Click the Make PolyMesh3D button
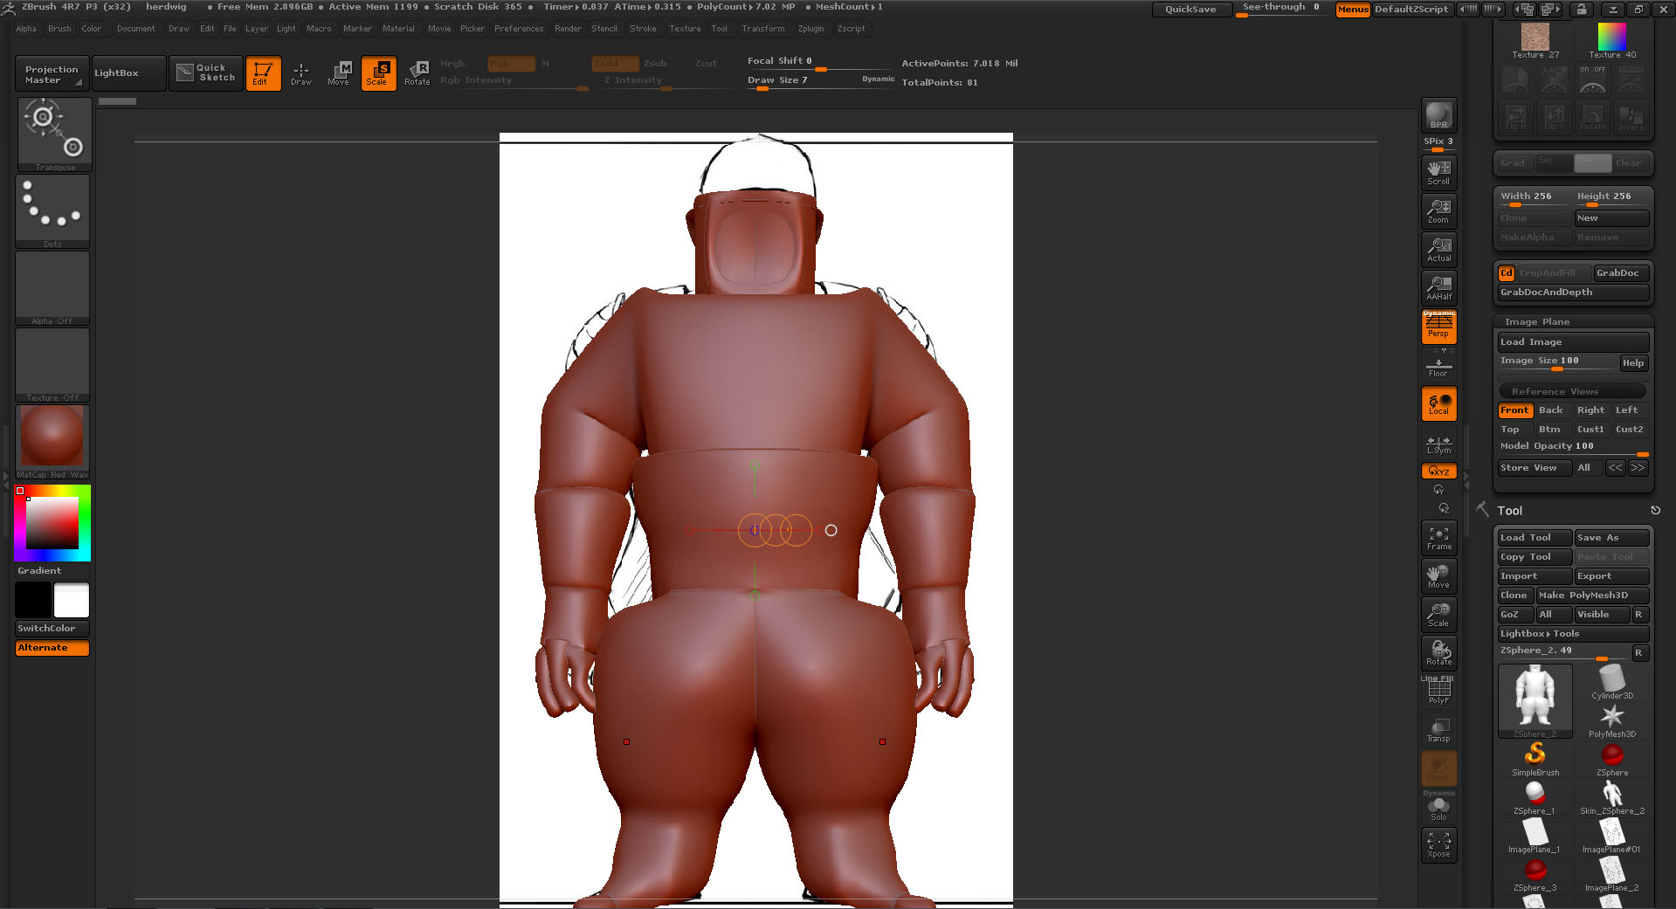The height and width of the screenshot is (909, 1676). click(1592, 595)
